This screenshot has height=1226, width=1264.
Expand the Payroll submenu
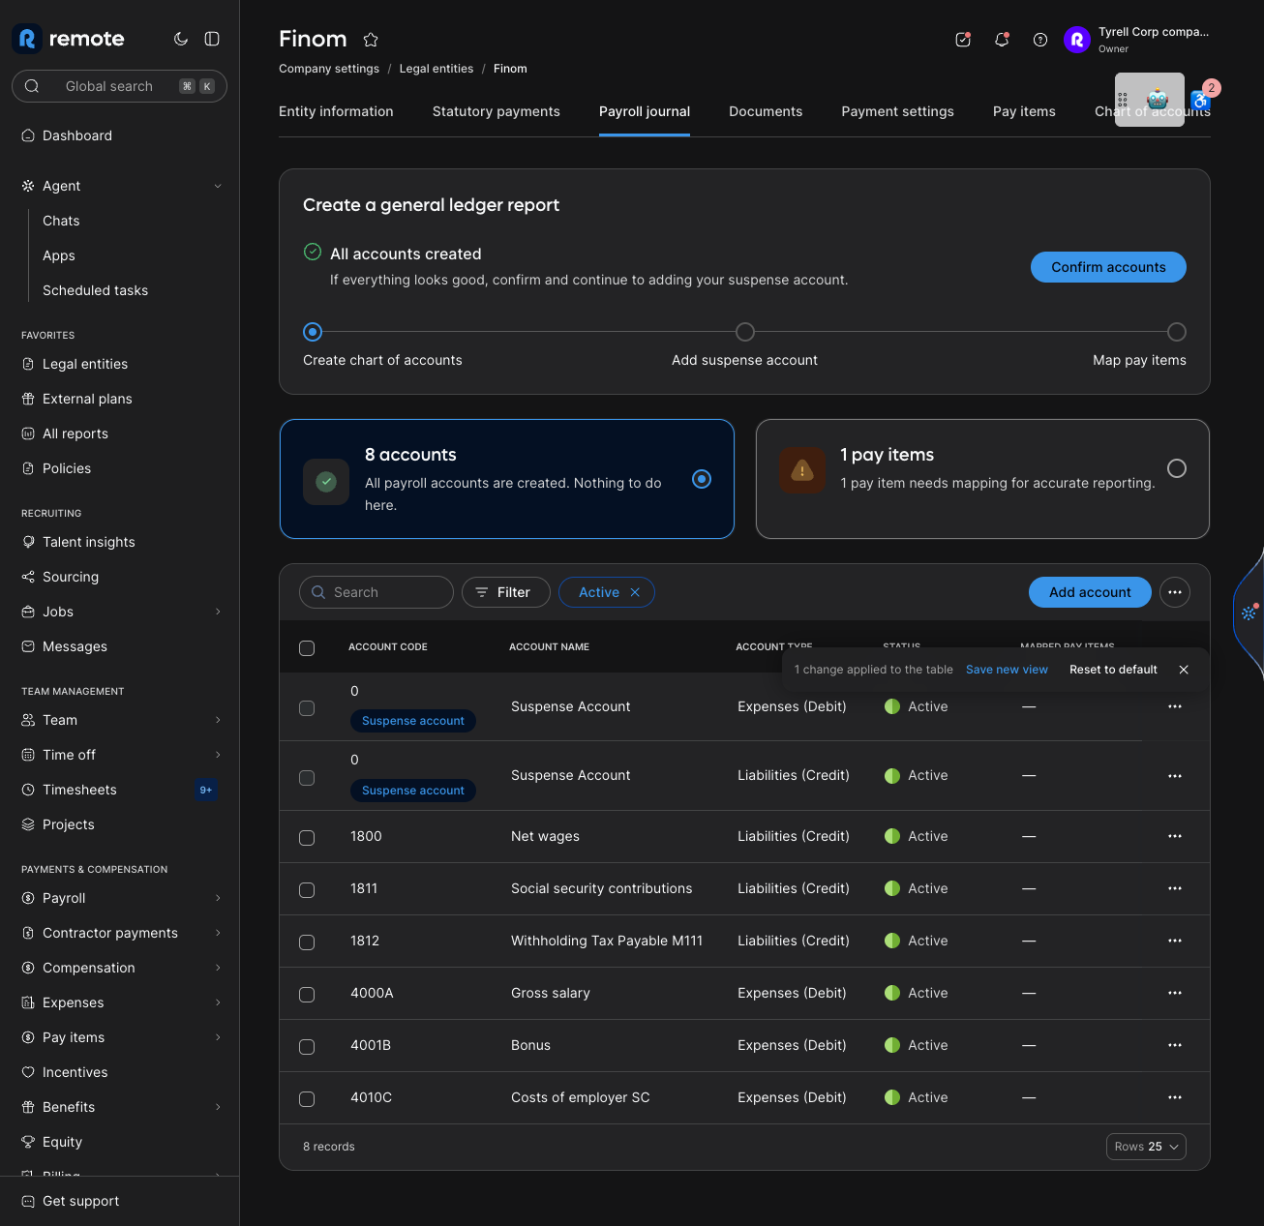[x=218, y=898]
